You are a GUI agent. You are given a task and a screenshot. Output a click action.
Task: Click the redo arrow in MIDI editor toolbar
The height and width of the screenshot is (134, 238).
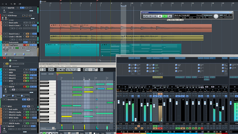pyautogui.click(x=52, y=70)
